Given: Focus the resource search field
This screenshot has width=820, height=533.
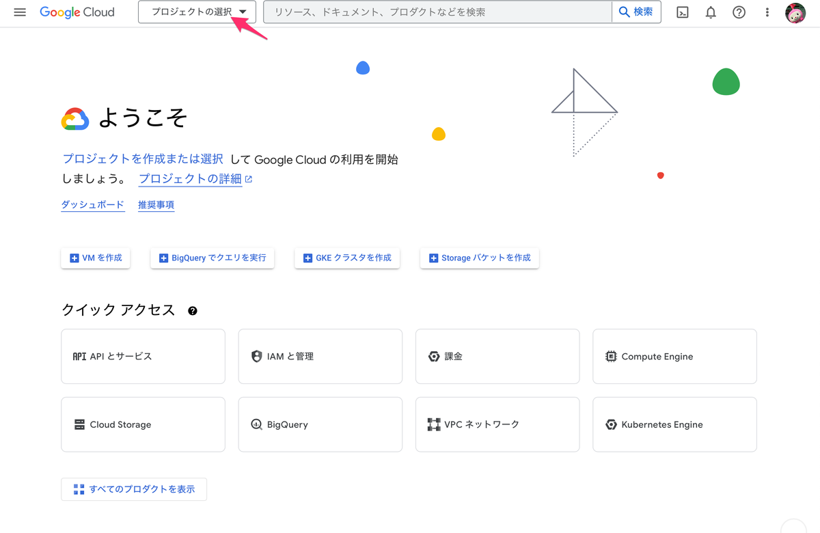Looking at the screenshot, I should [x=437, y=12].
